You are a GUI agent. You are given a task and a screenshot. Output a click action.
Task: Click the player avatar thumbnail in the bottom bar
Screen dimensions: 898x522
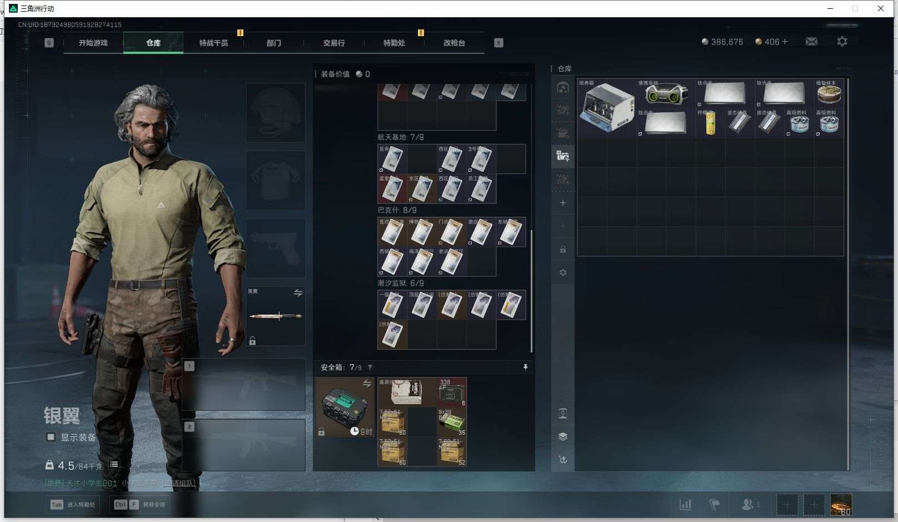841,505
